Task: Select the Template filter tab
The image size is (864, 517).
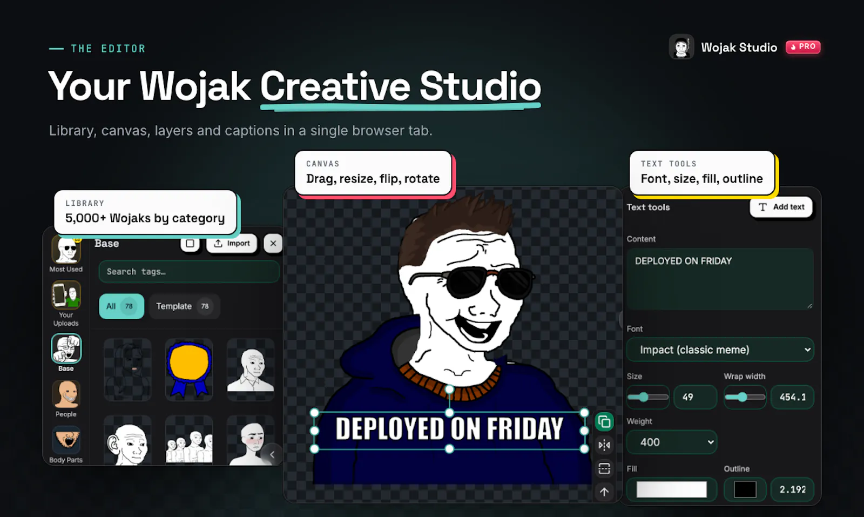Action: pyautogui.click(x=184, y=306)
